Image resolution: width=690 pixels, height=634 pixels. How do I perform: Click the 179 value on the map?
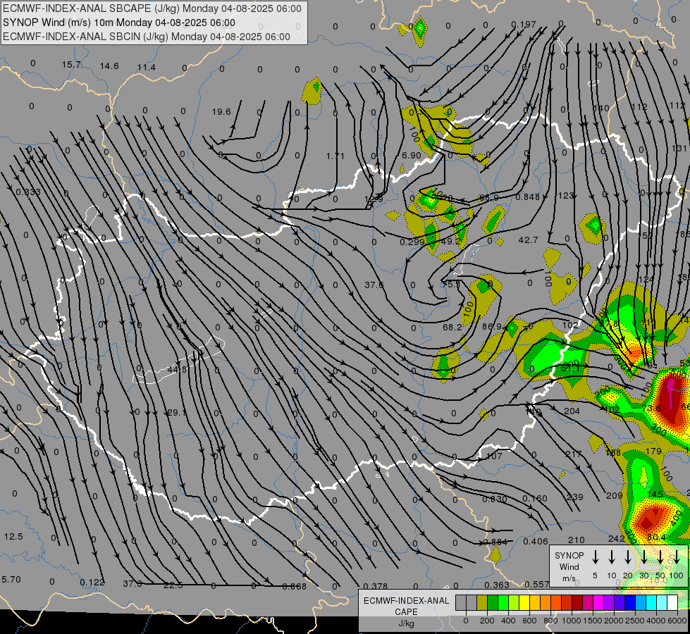[x=653, y=451]
